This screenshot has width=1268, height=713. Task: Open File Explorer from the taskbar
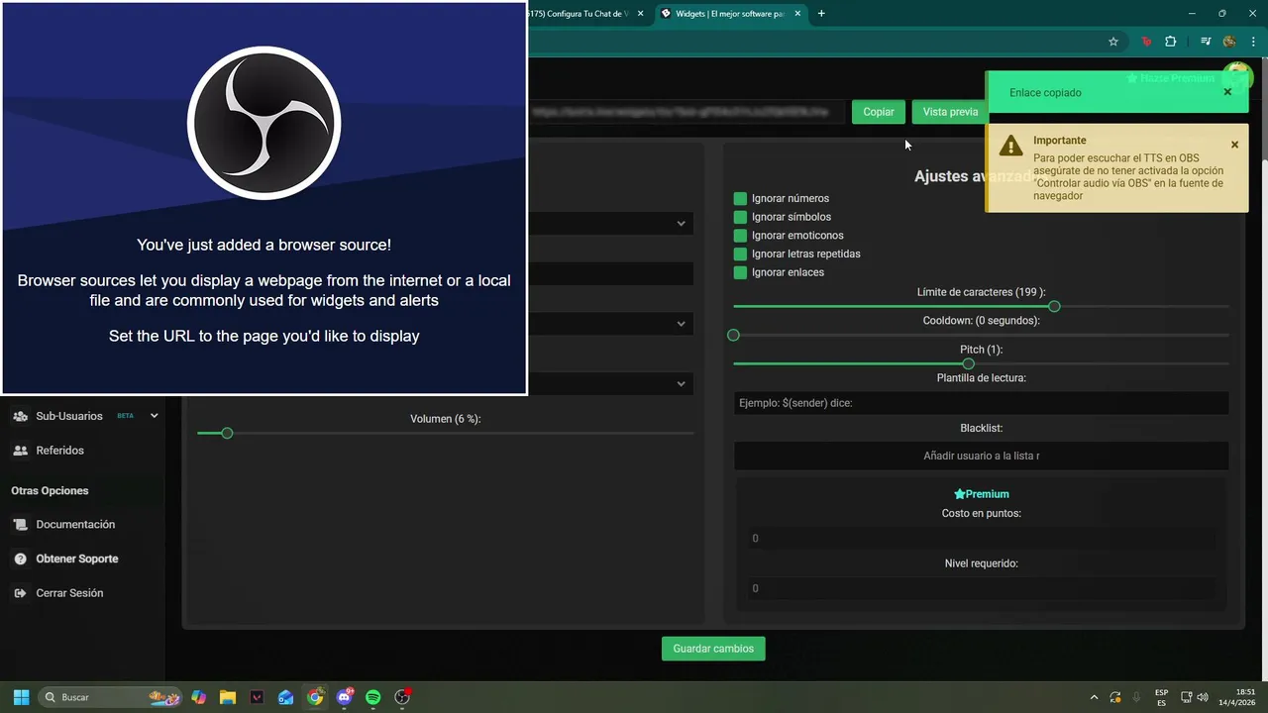228,697
